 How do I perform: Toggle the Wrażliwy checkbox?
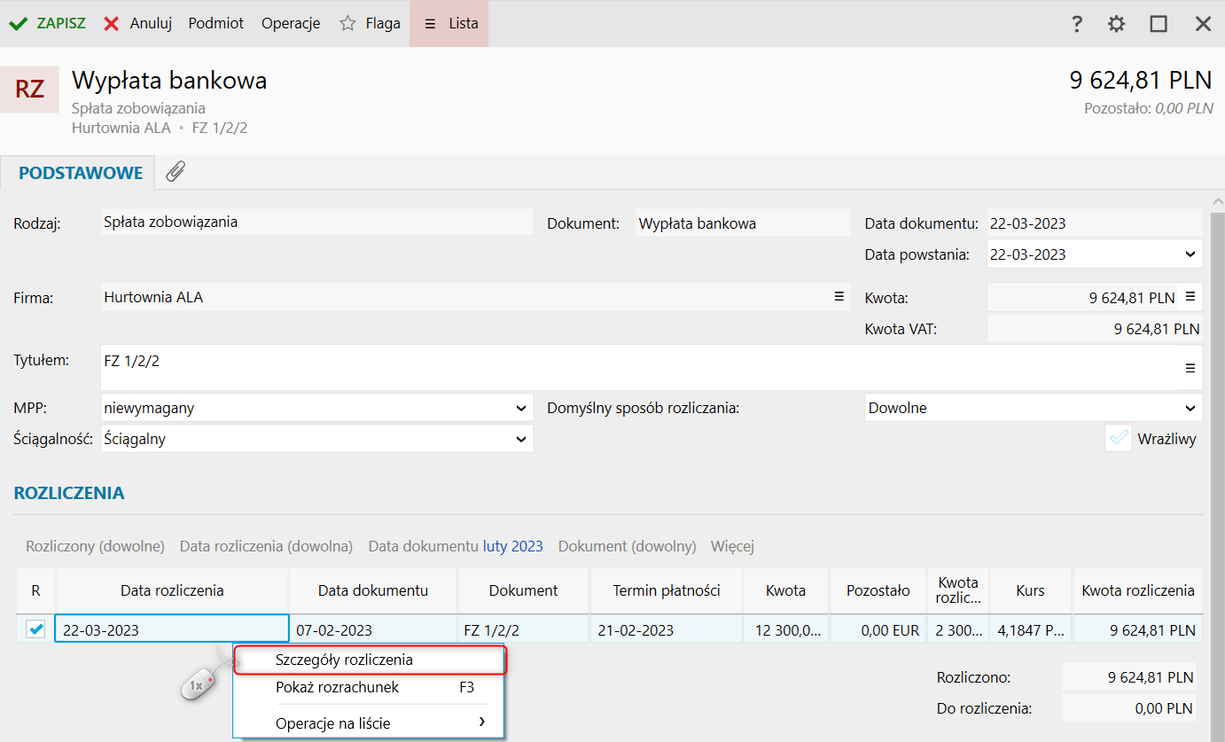click(1119, 438)
